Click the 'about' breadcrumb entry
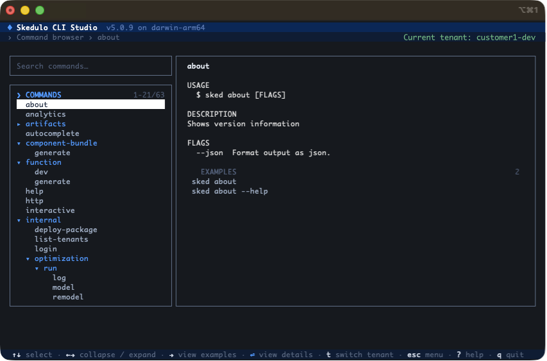Screen dimensions: 547x361 point(108,37)
